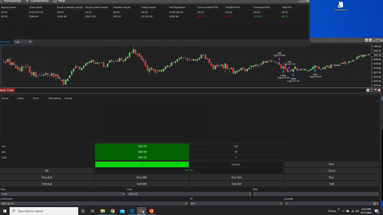Viewport: 383px width, 215px height.
Task: Click the Action column header
Action: (24, 98)
